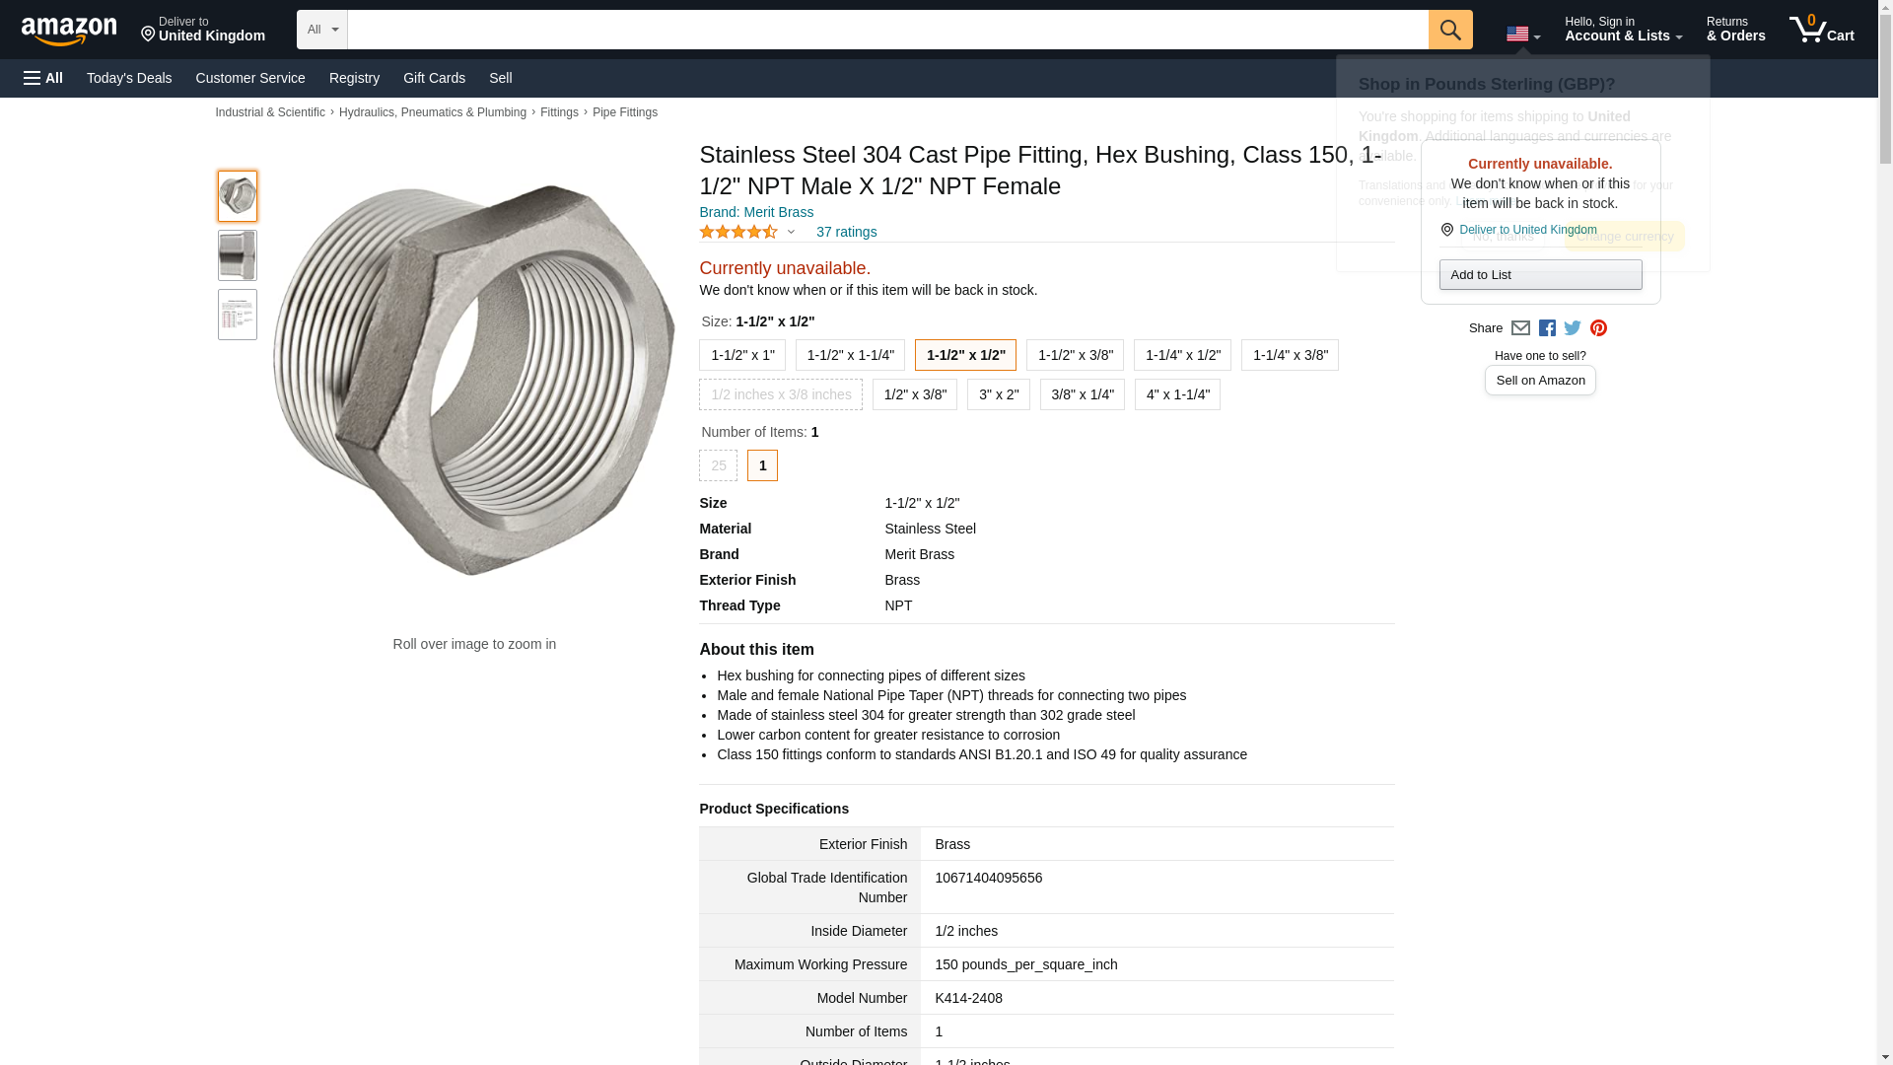Click the search magnifier button
Image resolution: width=1893 pixels, height=1065 pixels.
[1449, 30]
